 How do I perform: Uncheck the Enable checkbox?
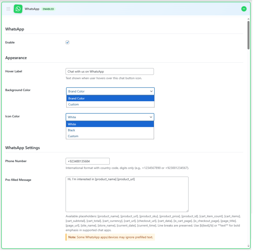[68, 42]
